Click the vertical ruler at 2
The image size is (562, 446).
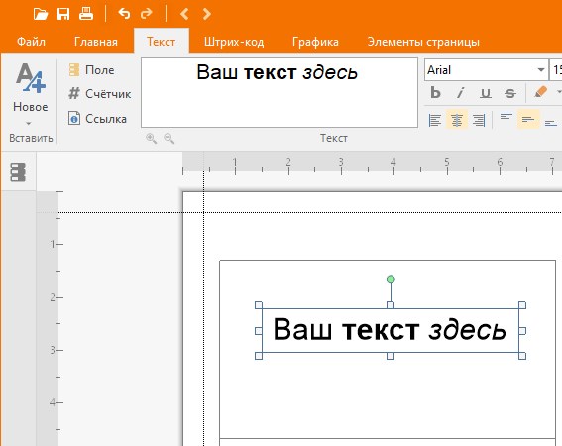click(x=54, y=297)
